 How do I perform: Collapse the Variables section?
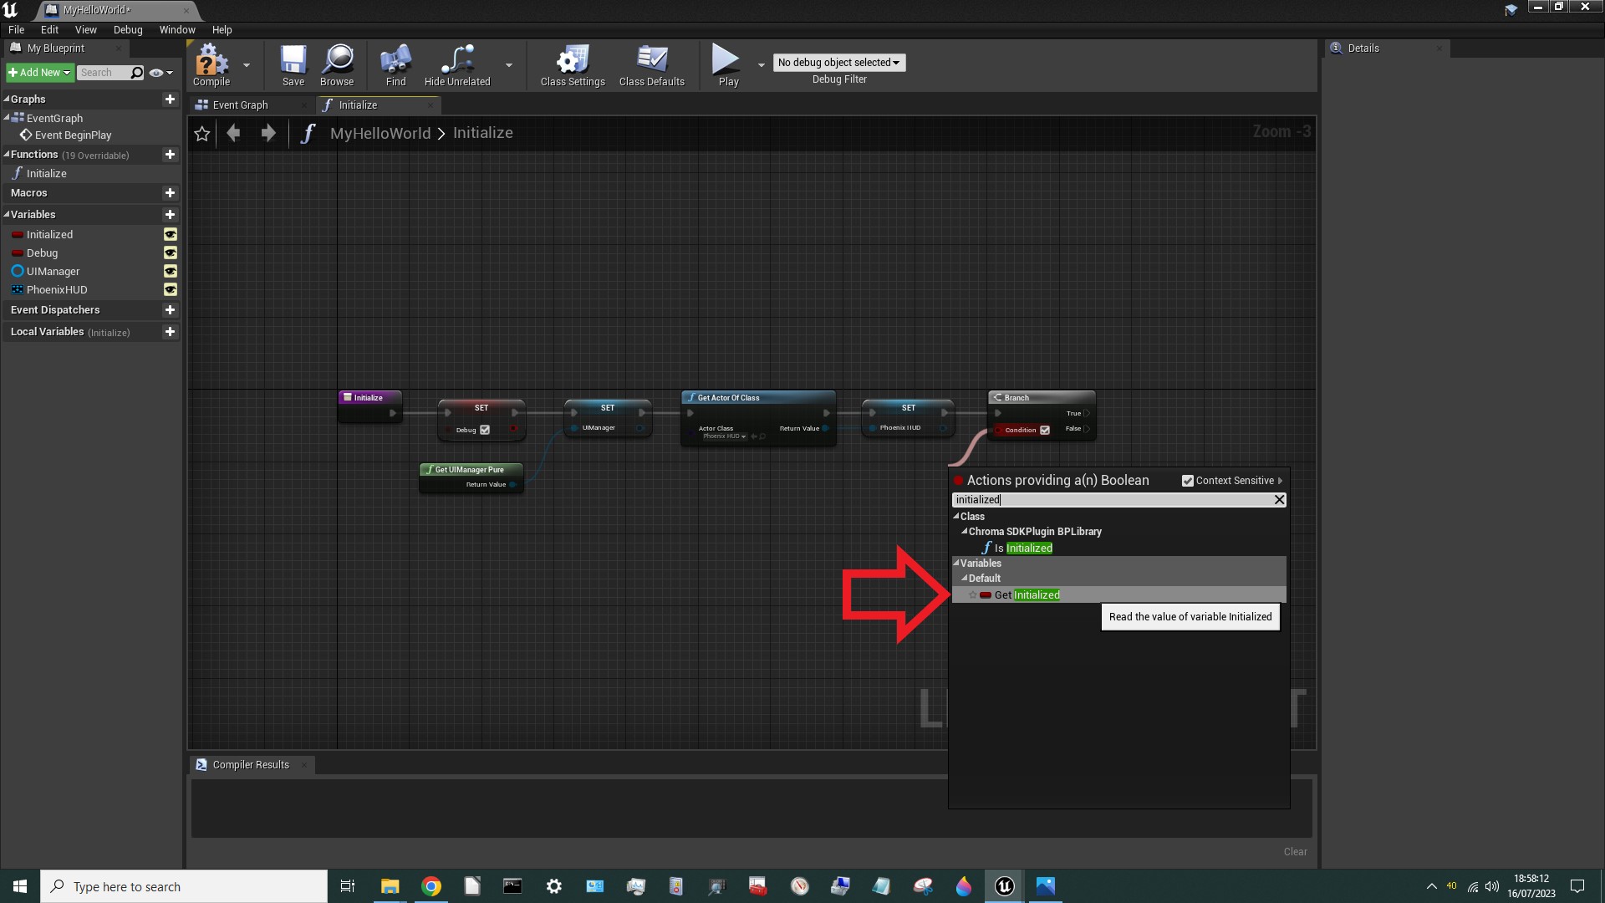coord(7,215)
